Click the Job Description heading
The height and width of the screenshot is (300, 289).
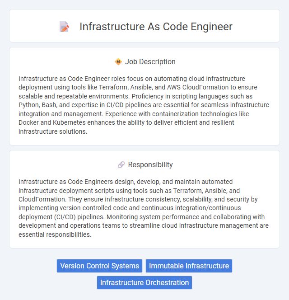[x=150, y=61]
